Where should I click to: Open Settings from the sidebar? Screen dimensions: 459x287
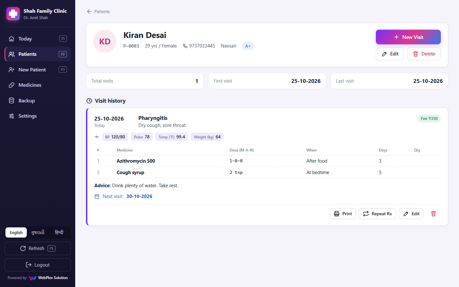(x=38, y=116)
